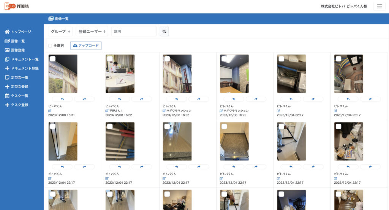The width and height of the screenshot is (389, 210).
Task: Rotate right the 平野さん！ image
Action: click(x=141, y=99)
